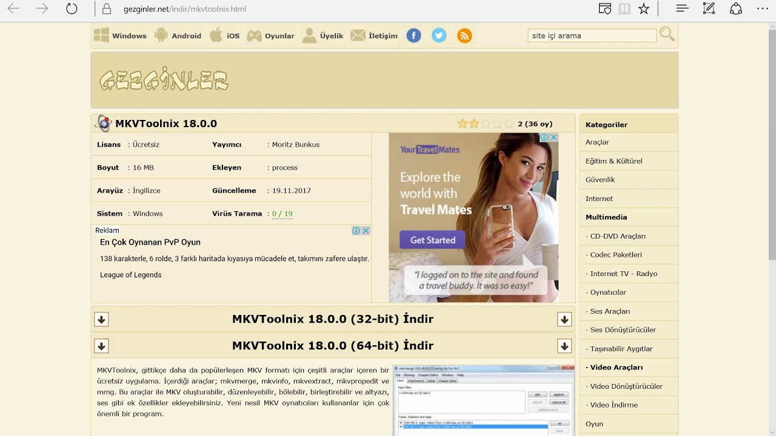Focus the site içi arama search field
Image resolution: width=776 pixels, height=436 pixels.
pos(592,36)
